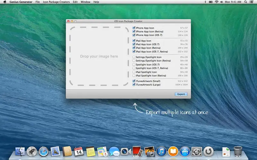This screenshot has width=257, height=160.
Task: Click the 120 x 120 size label
Action: (x=182, y=35)
